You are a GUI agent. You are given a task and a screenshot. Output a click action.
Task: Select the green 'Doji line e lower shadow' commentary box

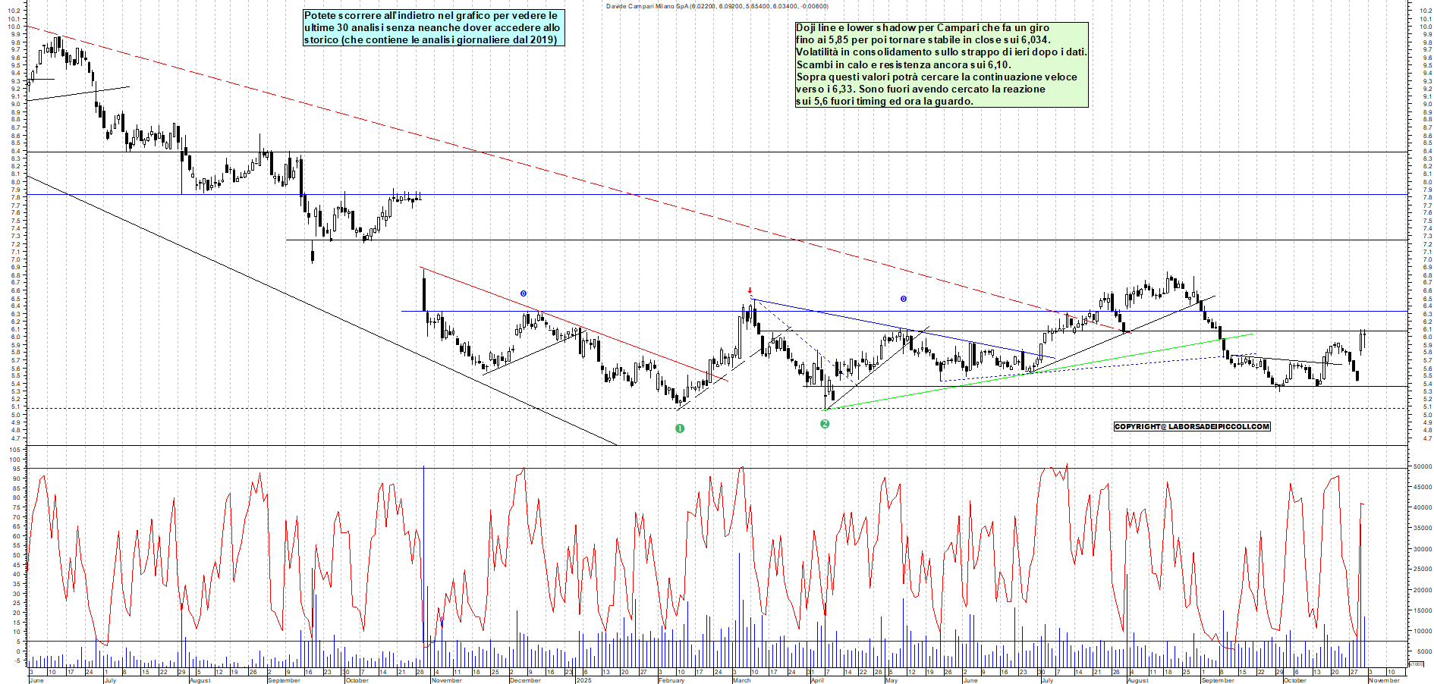coord(941,64)
